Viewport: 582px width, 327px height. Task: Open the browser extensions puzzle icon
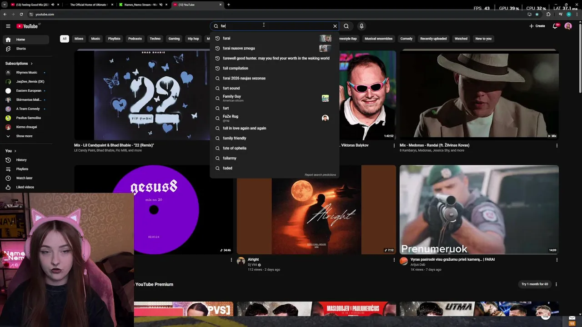548,14
